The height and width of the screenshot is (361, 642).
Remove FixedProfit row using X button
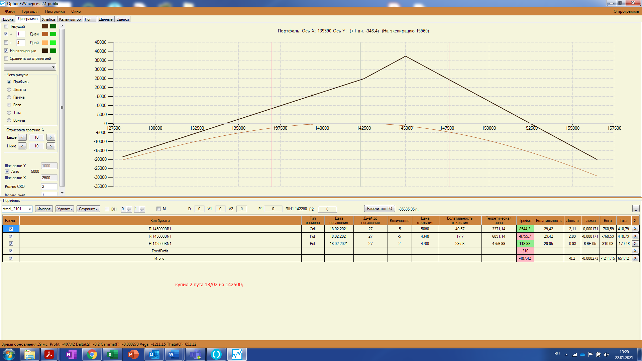coord(635,251)
